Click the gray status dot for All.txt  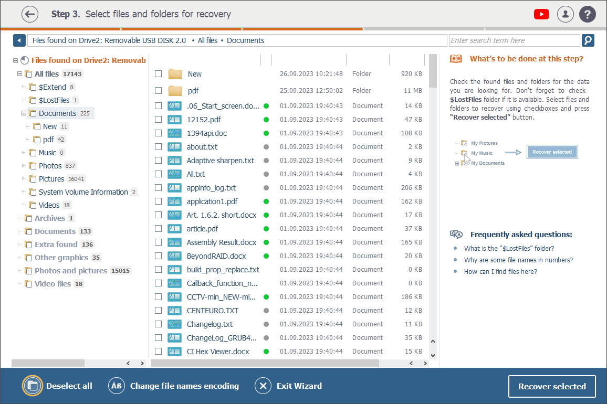pyautogui.click(x=266, y=174)
